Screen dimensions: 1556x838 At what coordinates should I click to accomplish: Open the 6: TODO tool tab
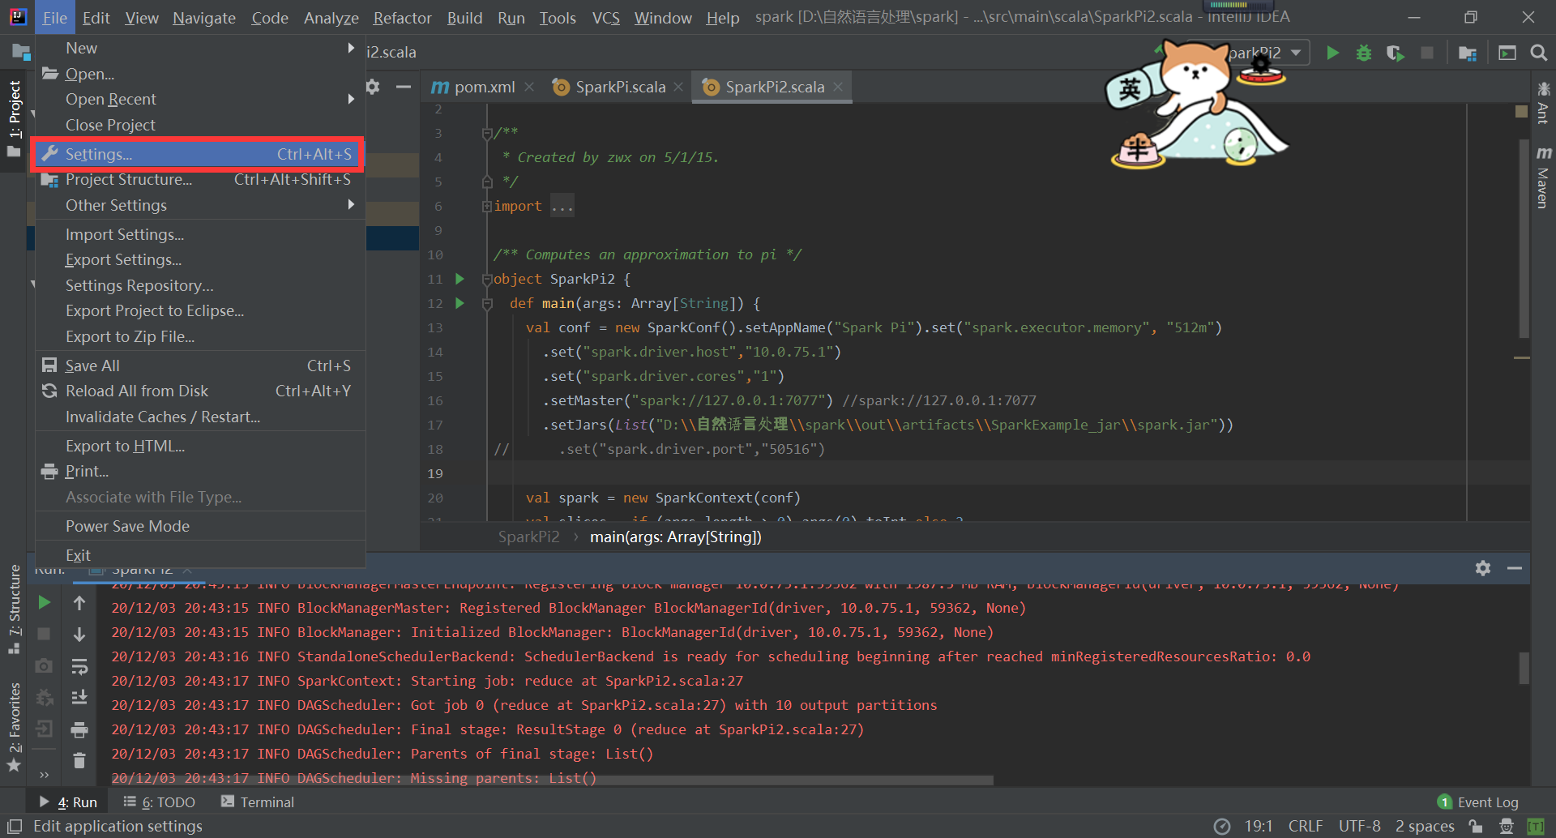pyautogui.click(x=159, y=802)
